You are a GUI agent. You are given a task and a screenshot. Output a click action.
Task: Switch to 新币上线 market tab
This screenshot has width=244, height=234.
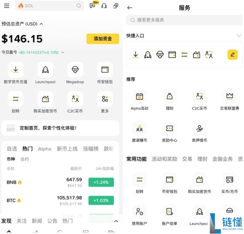click(x=67, y=149)
